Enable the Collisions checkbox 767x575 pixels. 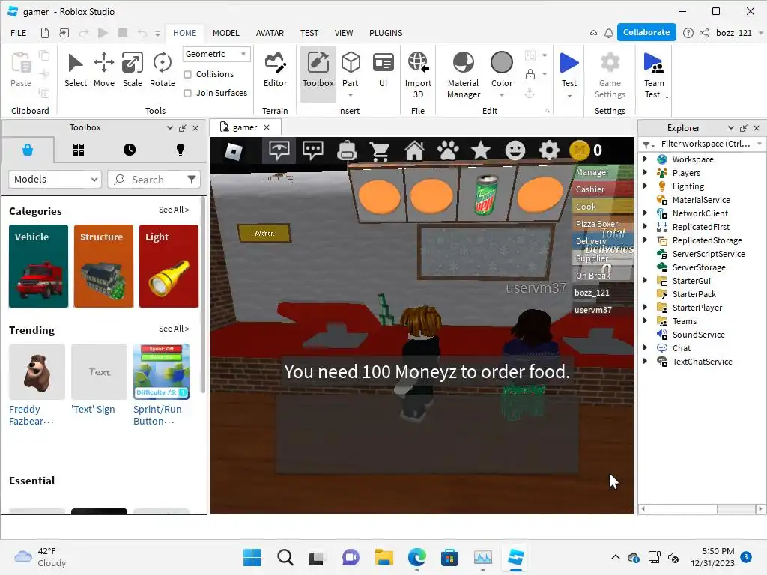click(x=188, y=74)
